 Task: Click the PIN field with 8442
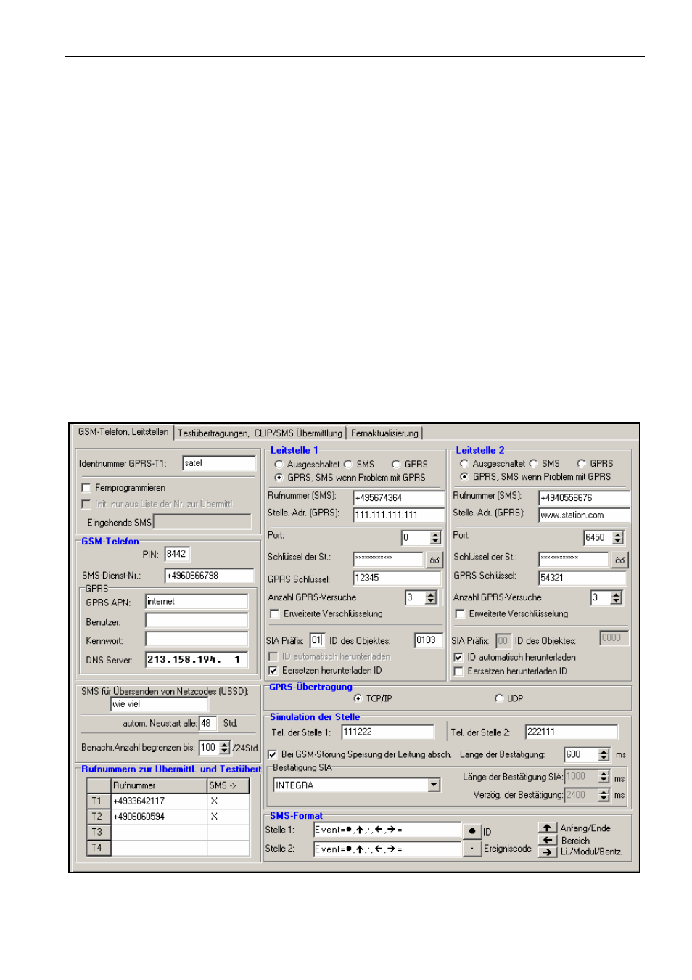(177, 554)
